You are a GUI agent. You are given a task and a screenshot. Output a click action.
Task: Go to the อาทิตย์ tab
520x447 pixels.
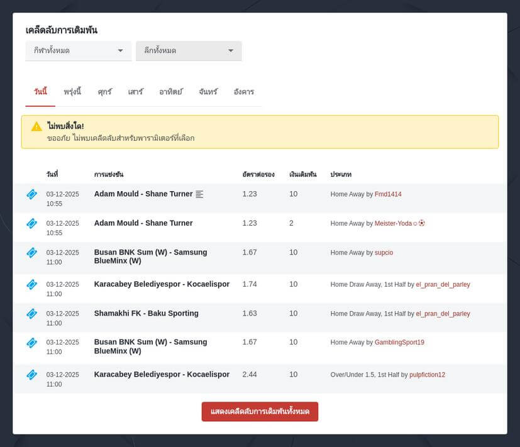click(x=170, y=92)
